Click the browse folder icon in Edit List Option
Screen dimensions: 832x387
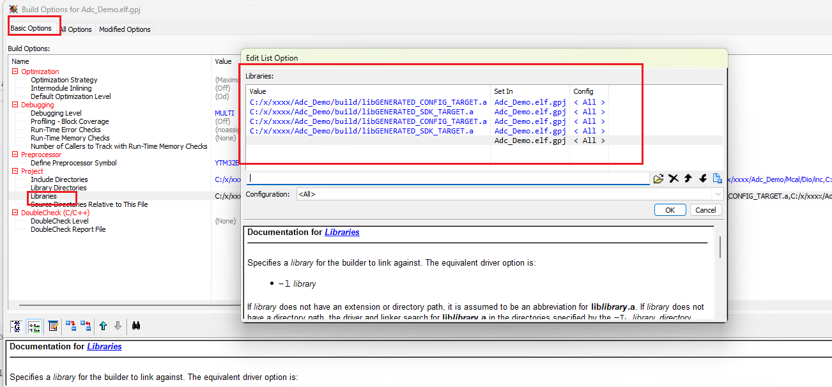pos(659,179)
